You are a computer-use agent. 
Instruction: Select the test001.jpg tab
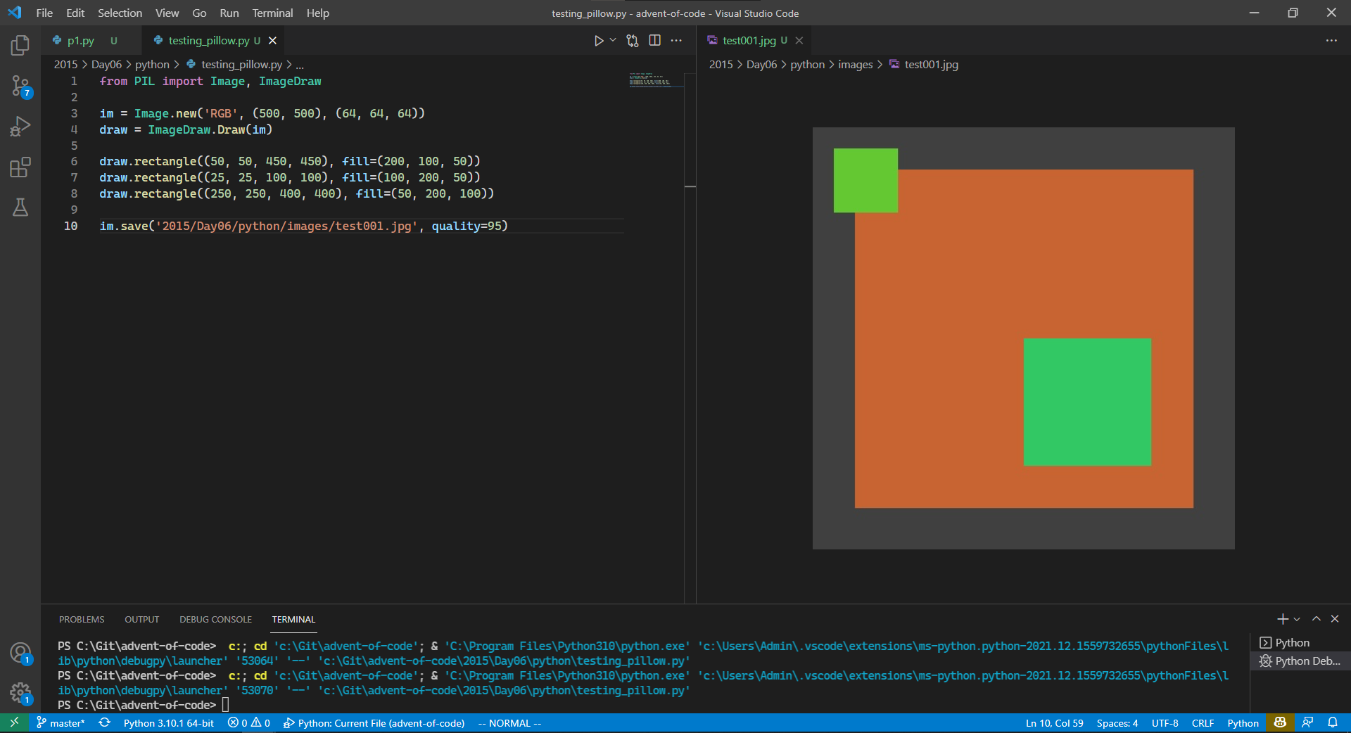(749, 41)
